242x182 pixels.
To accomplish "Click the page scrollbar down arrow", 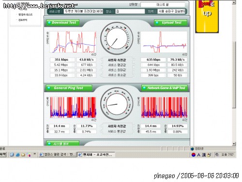I will pos(234,144).
